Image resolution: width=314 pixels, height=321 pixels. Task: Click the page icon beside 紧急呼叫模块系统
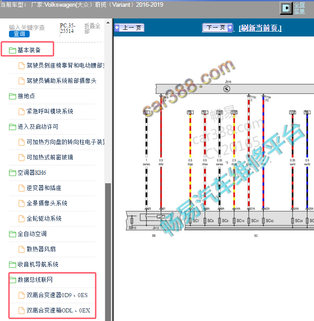22,111
